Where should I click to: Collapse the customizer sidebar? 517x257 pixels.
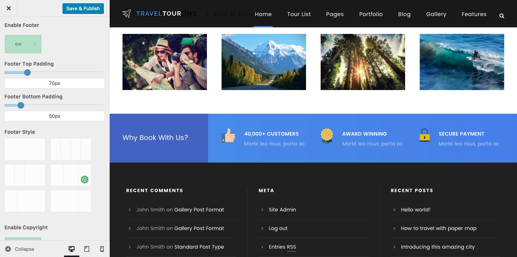click(x=20, y=249)
